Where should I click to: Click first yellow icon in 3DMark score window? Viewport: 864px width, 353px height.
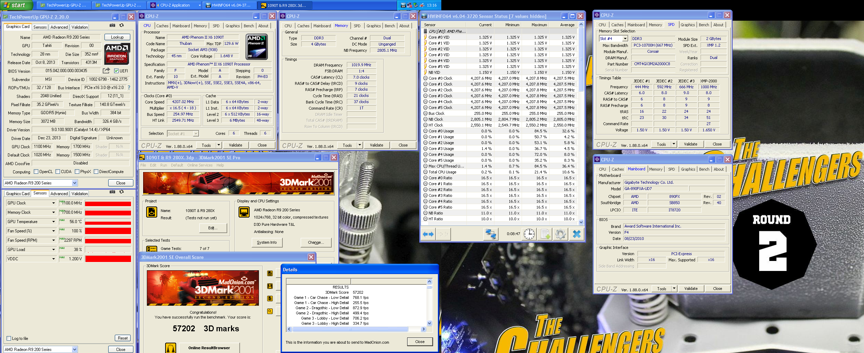point(270,273)
